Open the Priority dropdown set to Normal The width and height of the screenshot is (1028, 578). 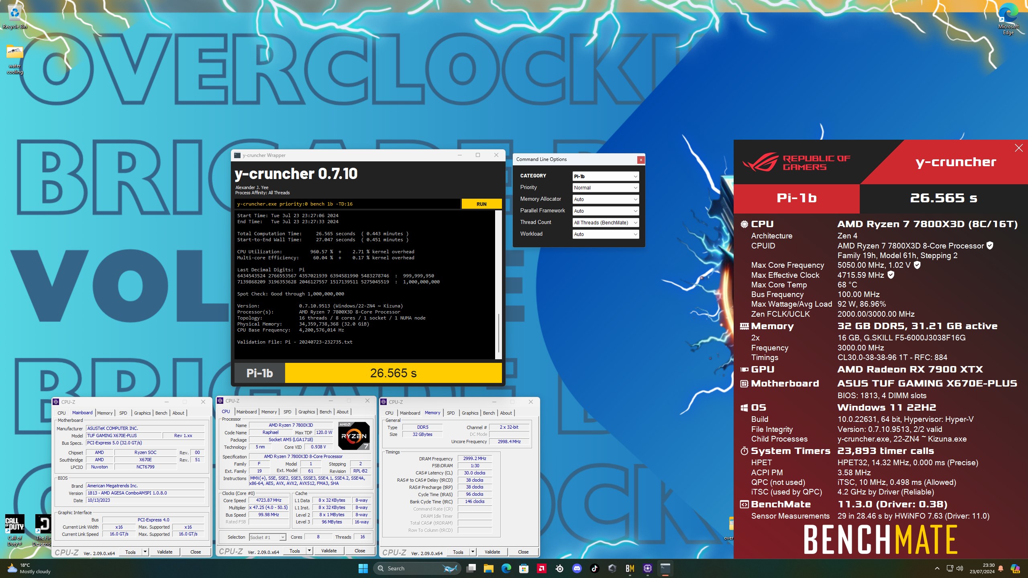click(605, 187)
